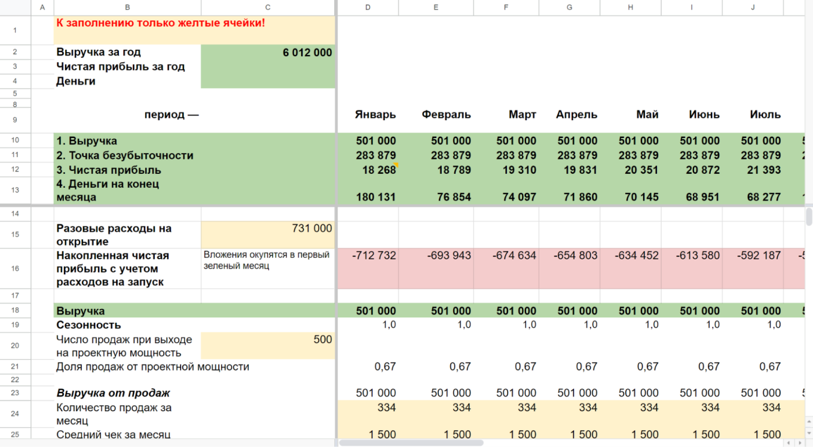813x447 pixels.
Task: Click the yellow cell with sales count 500
Action: [268, 345]
